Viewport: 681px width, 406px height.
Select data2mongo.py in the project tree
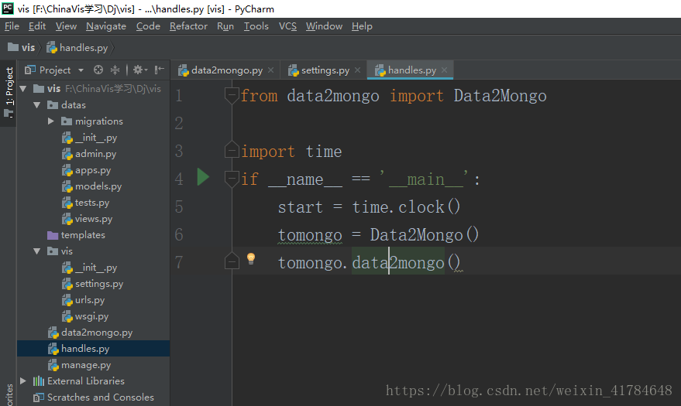[x=91, y=333]
